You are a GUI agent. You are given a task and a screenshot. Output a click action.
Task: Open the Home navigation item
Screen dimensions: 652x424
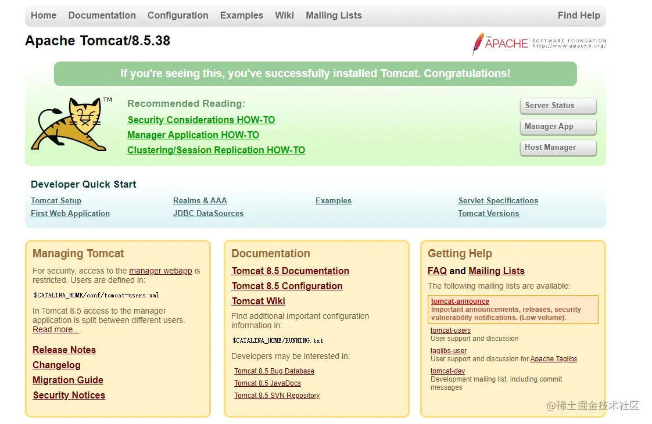click(x=44, y=15)
